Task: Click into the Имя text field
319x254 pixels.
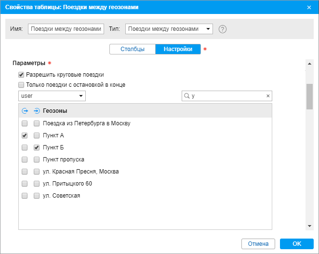Action: click(66, 29)
